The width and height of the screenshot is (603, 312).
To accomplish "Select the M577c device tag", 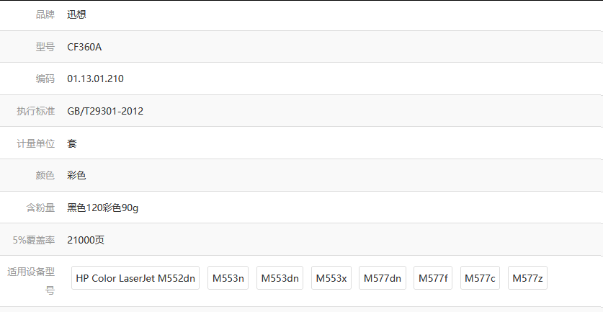I will point(480,277).
